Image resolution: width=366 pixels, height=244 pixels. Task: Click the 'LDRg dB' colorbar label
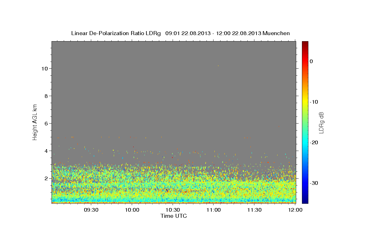321,123
